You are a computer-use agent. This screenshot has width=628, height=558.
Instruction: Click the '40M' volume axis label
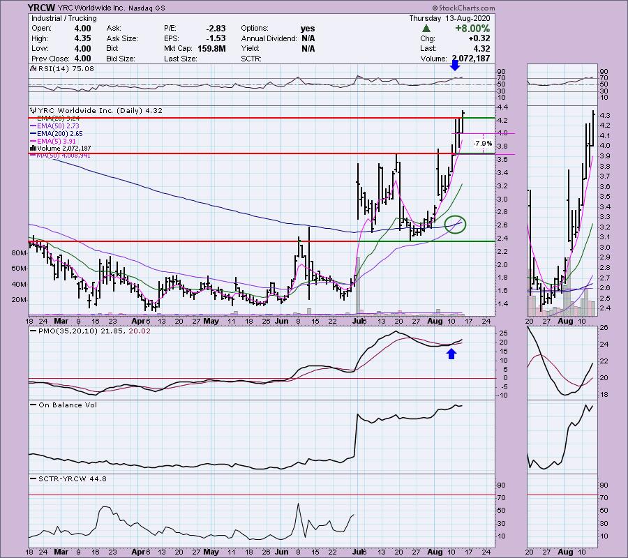click(19, 285)
